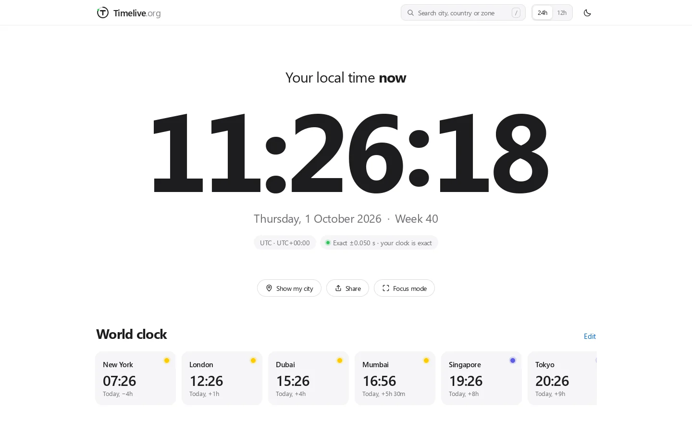Image resolution: width=692 pixels, height=432 pixels.
Task: Click the Timelive logo icon
Action: click(x=102, y=13)
